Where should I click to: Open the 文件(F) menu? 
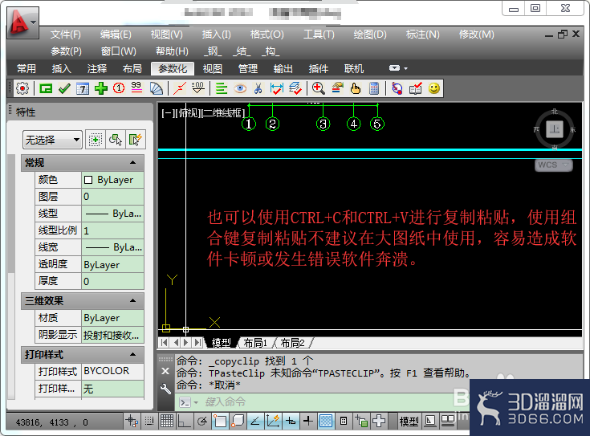[x=66, y=35]
